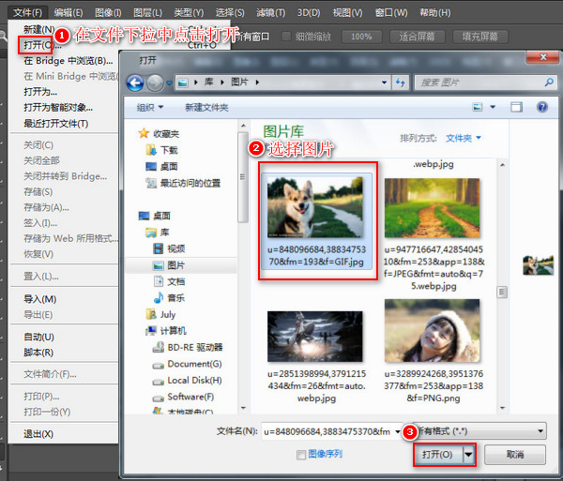Choose Browse in Bridge (在 Bridge 中浏览)
The height and width of the screenshot is (481, 563).
[x=68, y=61]
